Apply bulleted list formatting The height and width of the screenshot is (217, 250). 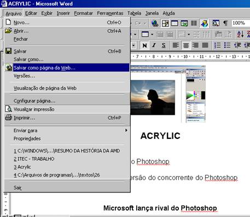[227, 45]
